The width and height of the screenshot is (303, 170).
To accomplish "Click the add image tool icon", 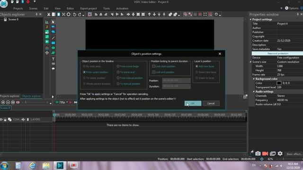I will [x=47, y=32].
